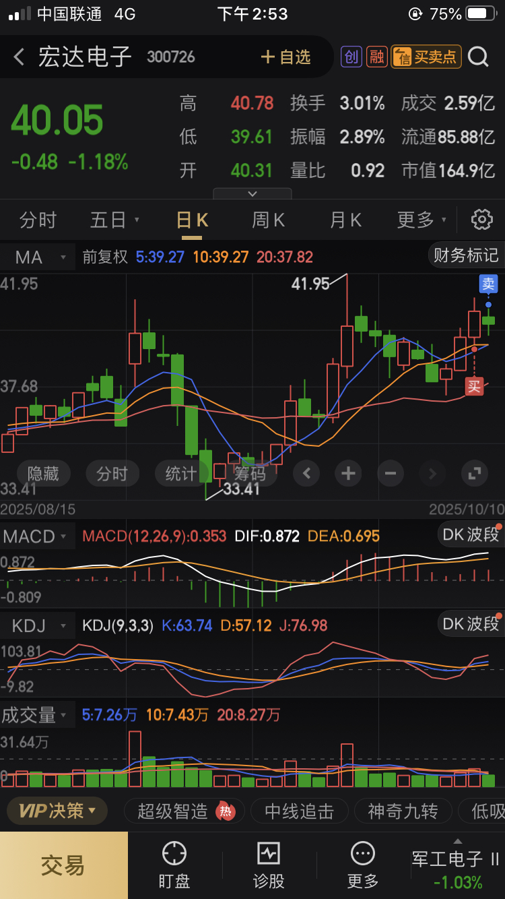Open chart settings gear icon

click(x=481, y=220)
